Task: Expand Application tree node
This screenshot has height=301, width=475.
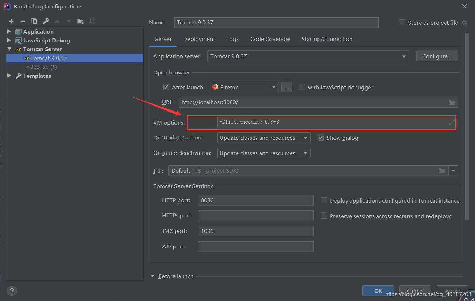Action: [9, 31]
